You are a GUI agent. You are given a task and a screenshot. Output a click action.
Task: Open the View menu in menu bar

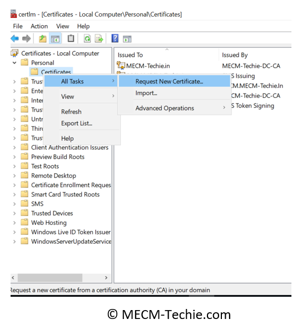[62, 26]
